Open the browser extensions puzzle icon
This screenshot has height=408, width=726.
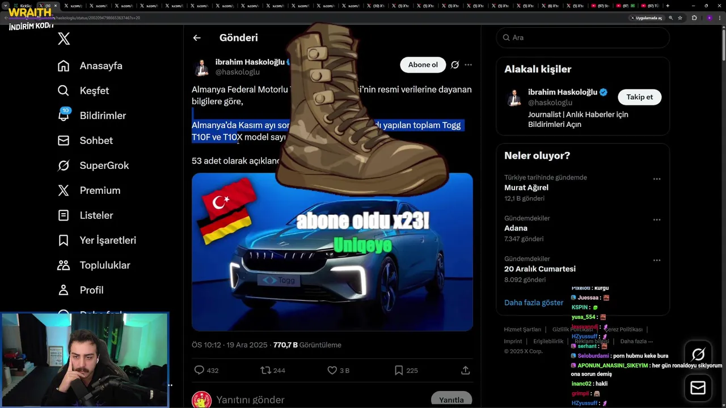(694, 18)
